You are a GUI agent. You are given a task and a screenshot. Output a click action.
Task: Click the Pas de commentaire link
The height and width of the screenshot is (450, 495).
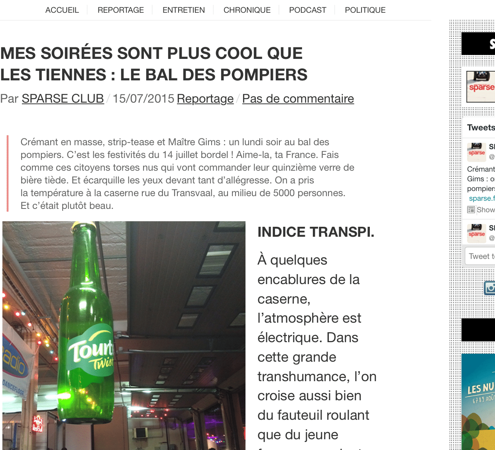[x=298, y=99]
